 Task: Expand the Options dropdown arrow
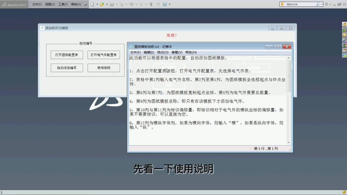tap(170, 4)
